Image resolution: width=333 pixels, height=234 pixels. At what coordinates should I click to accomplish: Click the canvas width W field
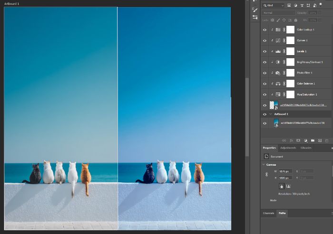(x=285, y=171)
